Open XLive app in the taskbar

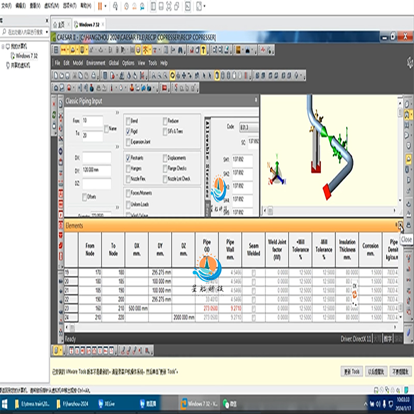tap(107, 404)
